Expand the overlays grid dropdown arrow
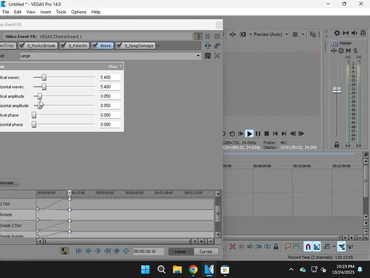The width and height of the screenshot is (370, 278). (303, 34)
